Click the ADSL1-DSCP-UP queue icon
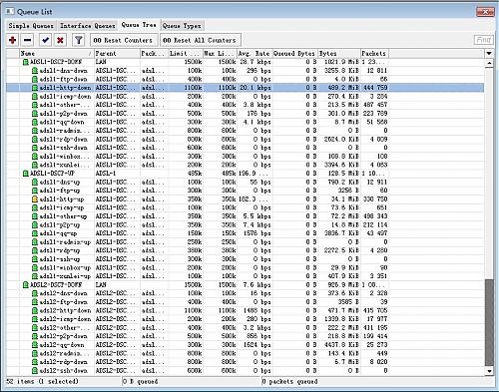Viewport: 499px width, 392px height. point(26,174)
